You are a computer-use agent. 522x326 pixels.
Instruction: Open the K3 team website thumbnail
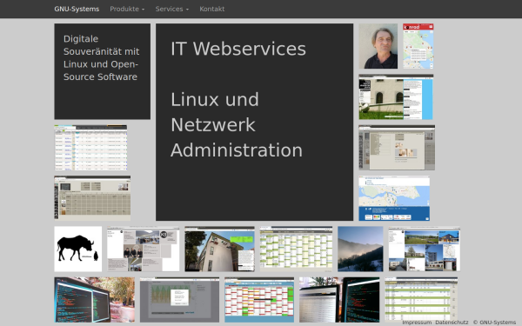144,249
